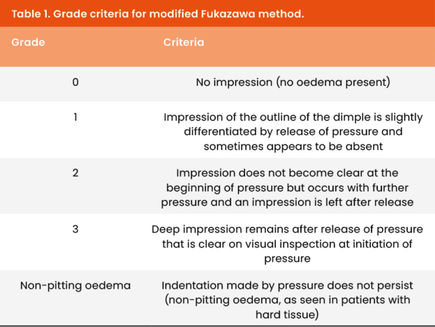The image size is (435, 327).
Task: Click 'sometimes appears to be absent' line
Action: click(x=293, y=146)
